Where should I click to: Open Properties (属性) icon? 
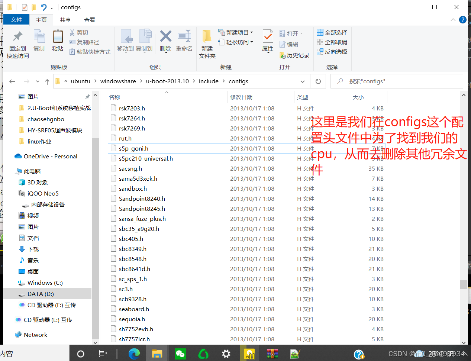[x=268, y=36]
